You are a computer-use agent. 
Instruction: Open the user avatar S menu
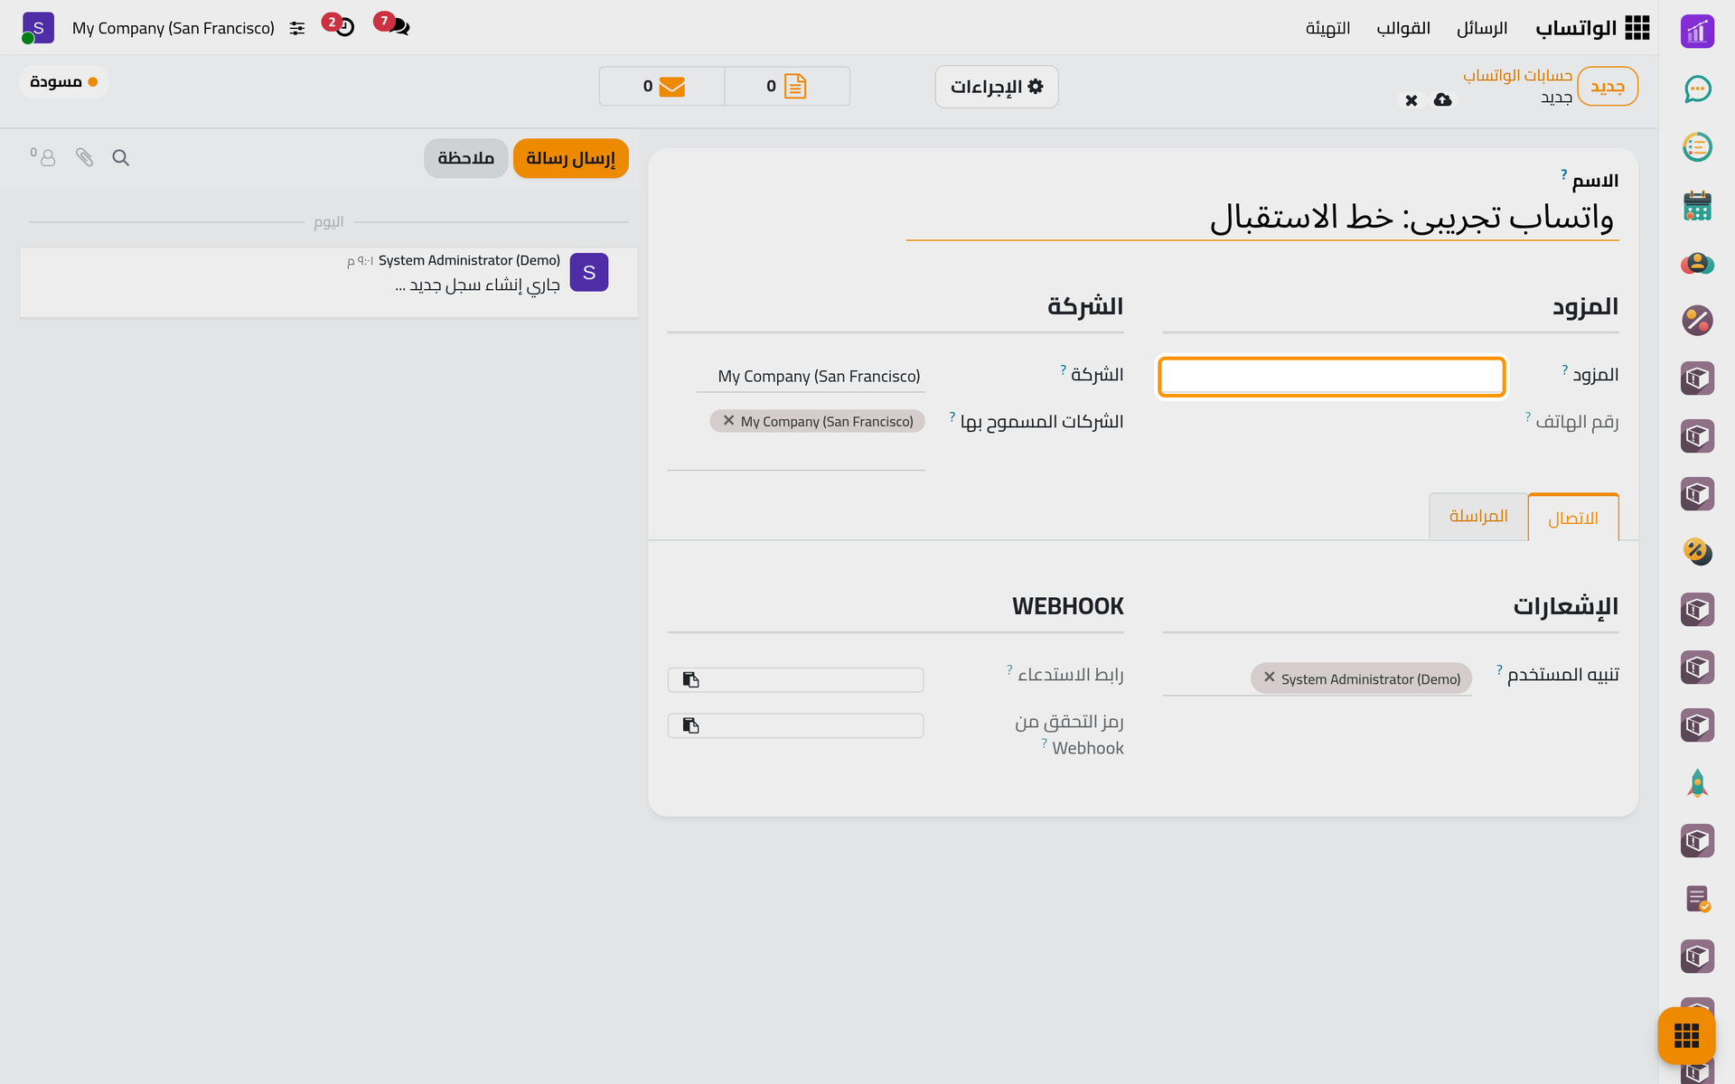38,28
